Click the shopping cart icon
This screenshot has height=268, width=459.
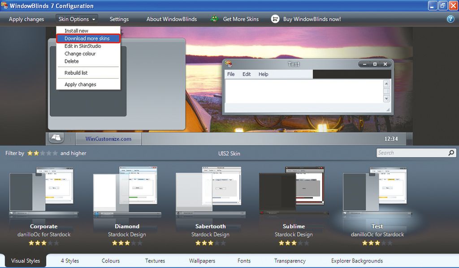(x=275, y=19)
